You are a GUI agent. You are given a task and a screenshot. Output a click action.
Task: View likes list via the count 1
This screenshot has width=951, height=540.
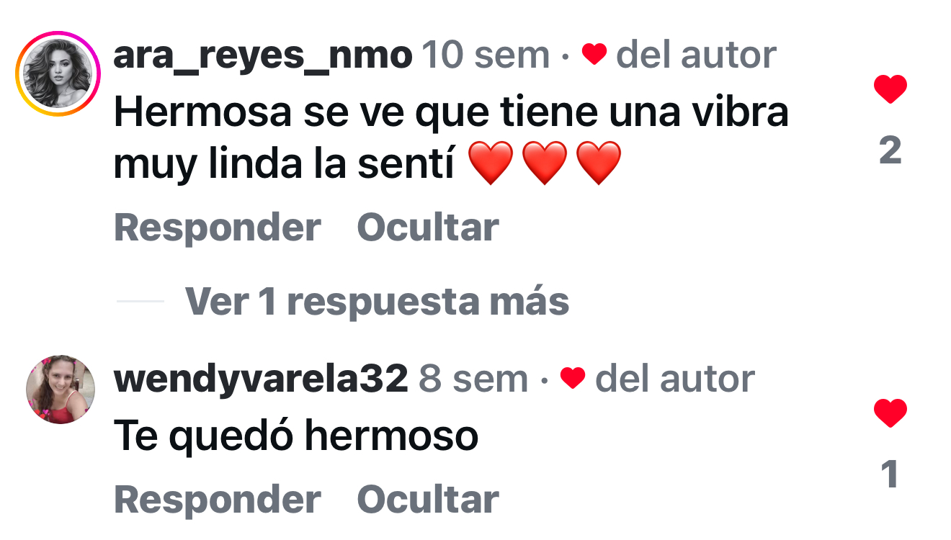(890, 474)
